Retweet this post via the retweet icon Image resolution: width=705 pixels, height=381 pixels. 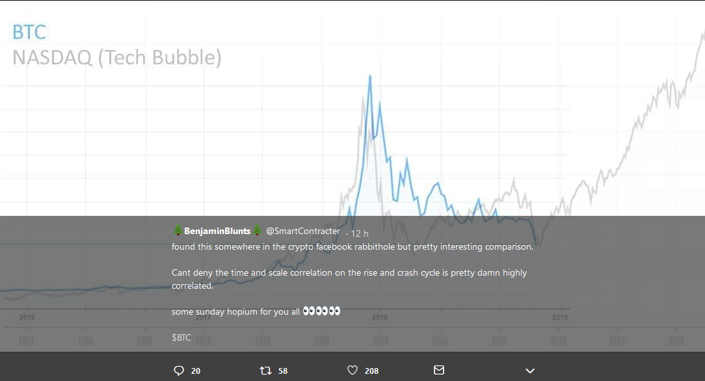click(265, 371)
